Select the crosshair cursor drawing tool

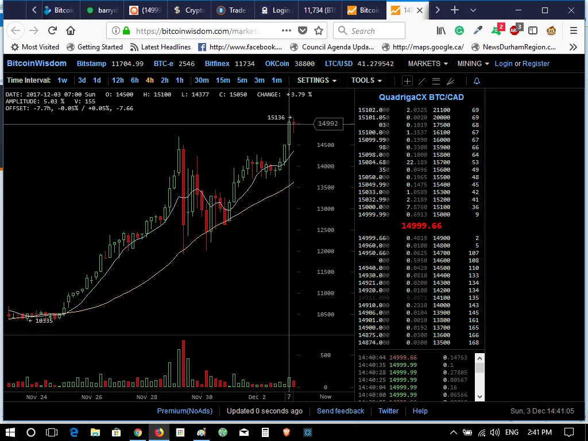[x=407, y=80]
